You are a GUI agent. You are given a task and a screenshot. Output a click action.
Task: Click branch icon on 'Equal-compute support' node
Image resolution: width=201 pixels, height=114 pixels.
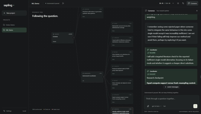(113, 95)
